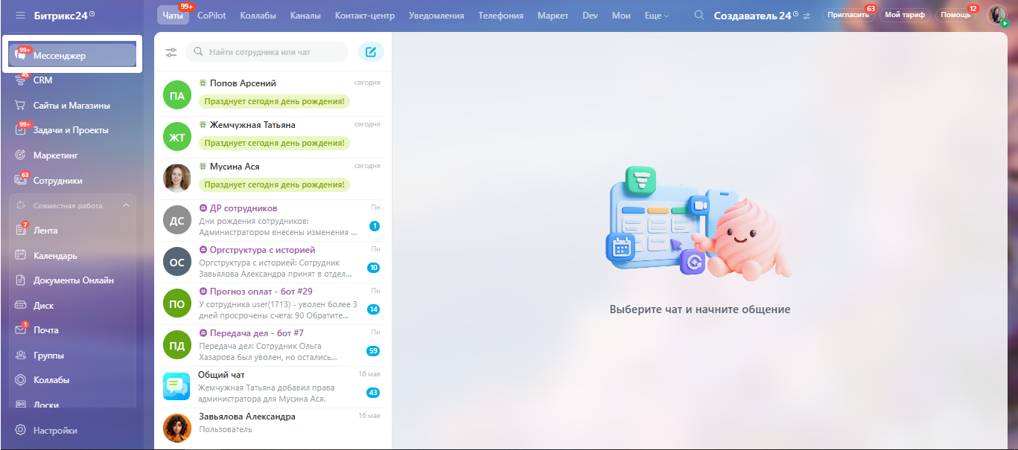Viewport: 1018px width, 450px height.
Task: Click unread badge 43 on Общий чат
Action: tap(373, 393)
